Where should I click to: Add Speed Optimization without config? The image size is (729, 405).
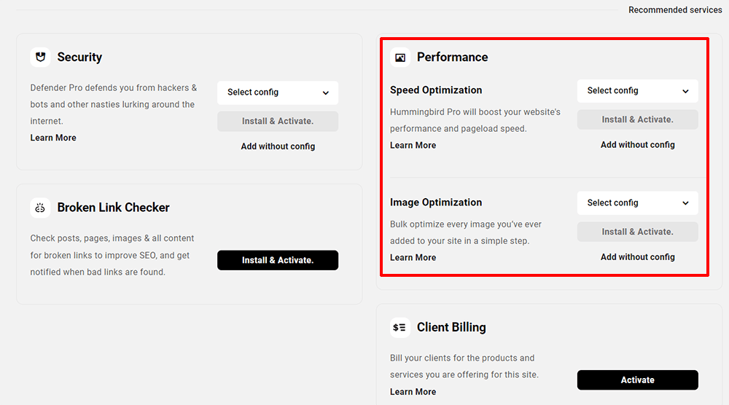(x=637, y=145)
